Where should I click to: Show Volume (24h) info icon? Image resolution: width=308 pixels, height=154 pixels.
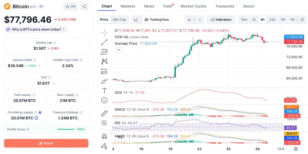35,60
